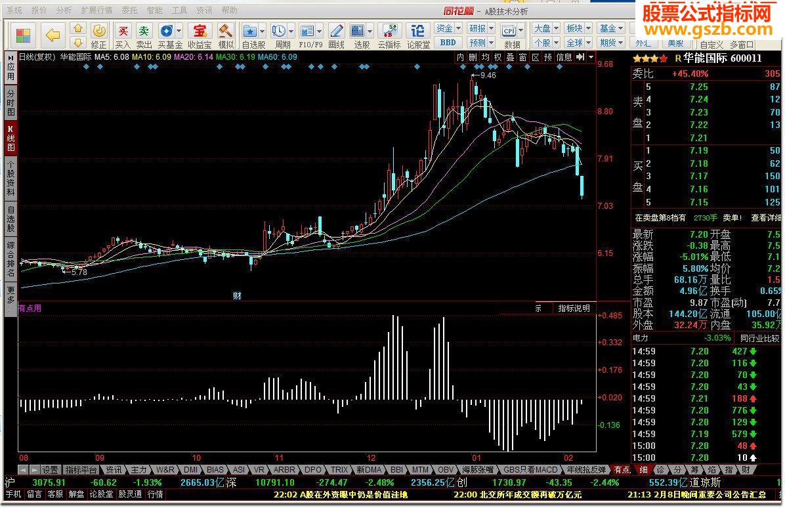785x508 pixels.
Task: Expand the 周期 period dropdown arrow
Action: coord(291,31)
